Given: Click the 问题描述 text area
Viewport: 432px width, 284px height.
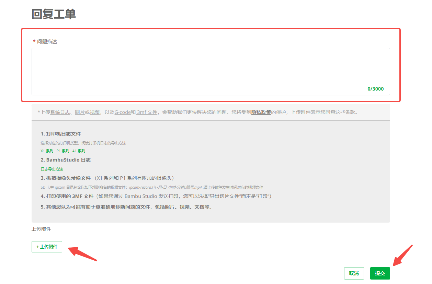Looking at the screenshot, I should [211, 71].
